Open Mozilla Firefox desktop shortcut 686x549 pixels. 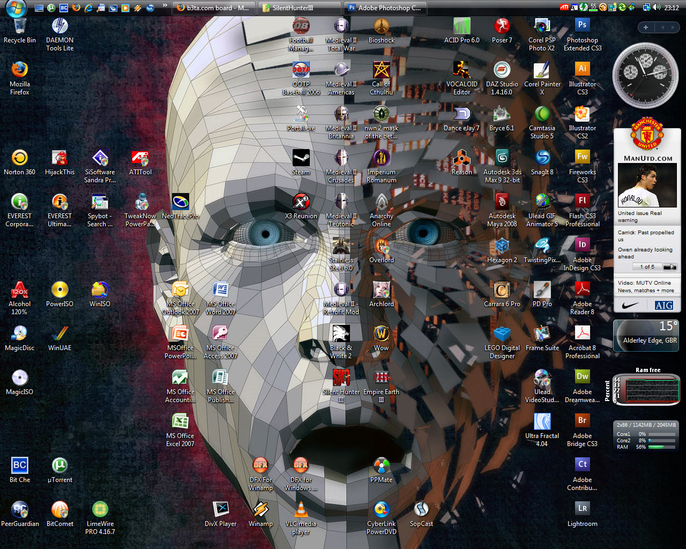click(x=20, y=78)
